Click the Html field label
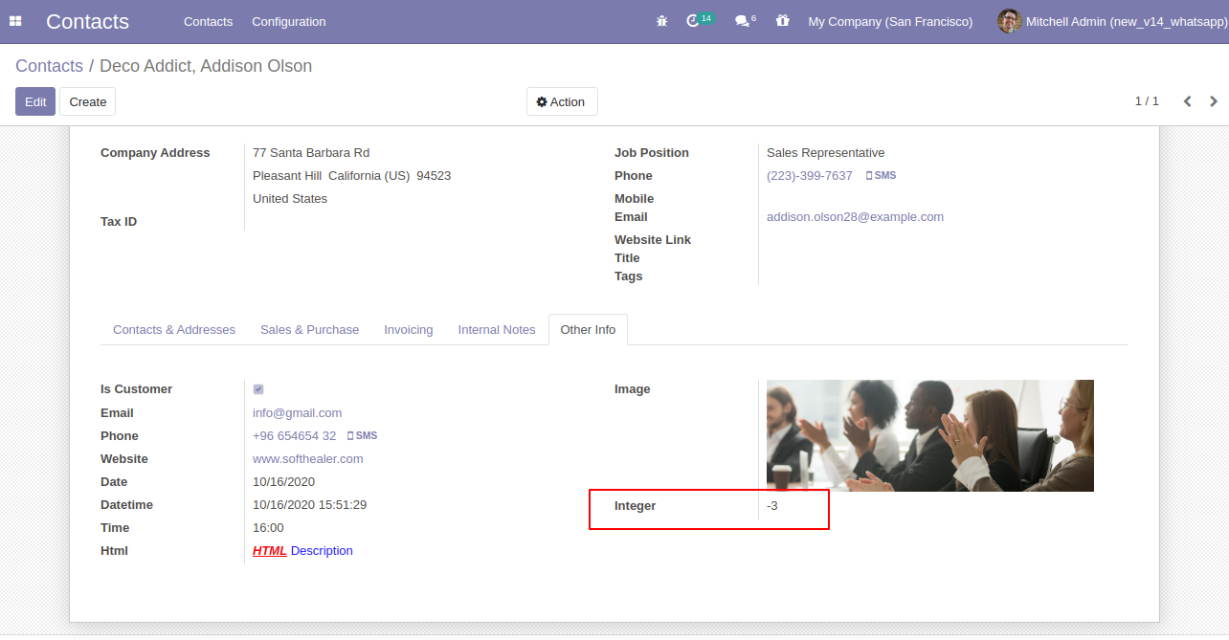Image resolution: width=1229 pixels, height=640 pixels. tap(114, 551)
